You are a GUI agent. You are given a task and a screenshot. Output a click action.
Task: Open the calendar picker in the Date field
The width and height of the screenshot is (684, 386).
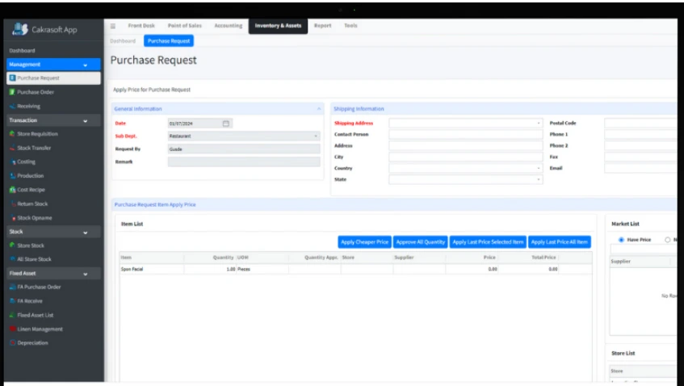click(226, 124)
